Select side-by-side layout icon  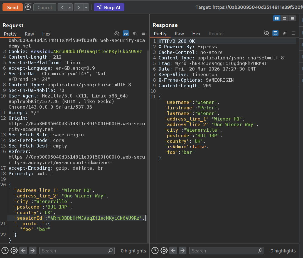(277, 18)
